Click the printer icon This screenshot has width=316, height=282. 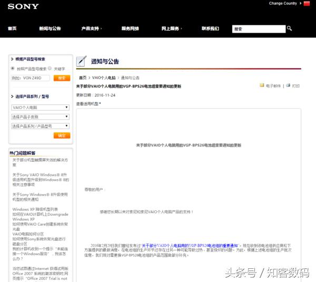(x=288, y=85)
